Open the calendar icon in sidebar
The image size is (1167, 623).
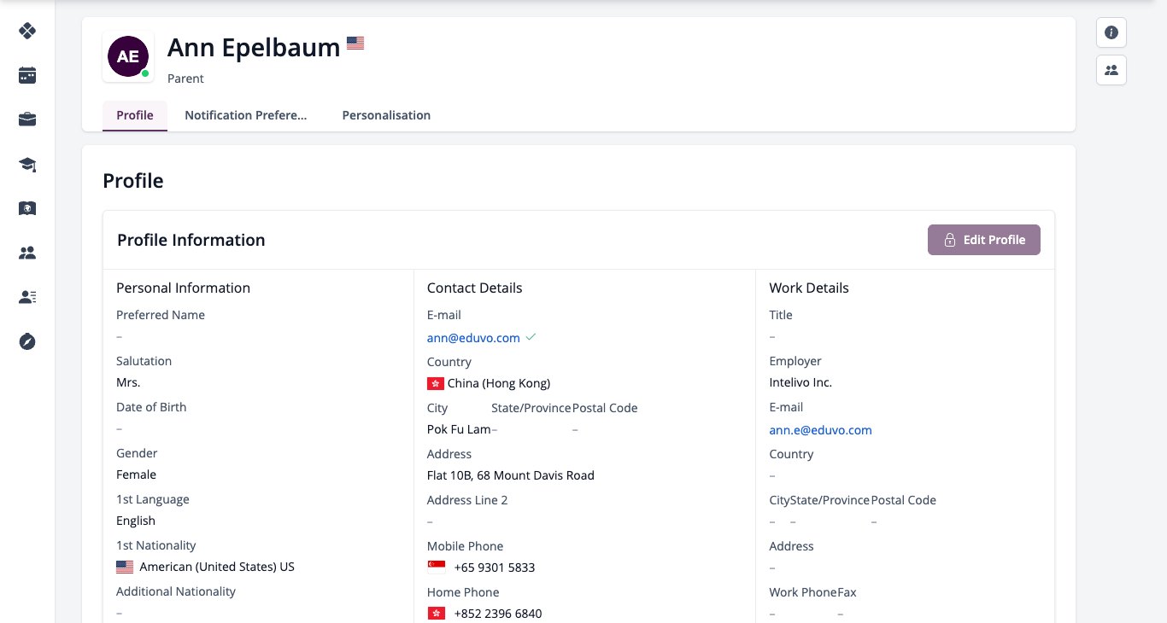click(x=27, y=75)
